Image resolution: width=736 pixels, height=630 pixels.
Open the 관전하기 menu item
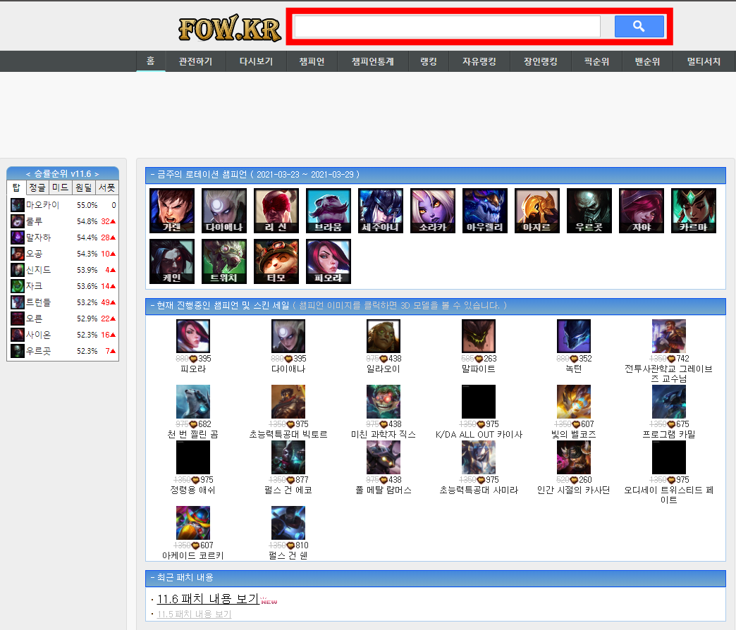coord(195,61)
